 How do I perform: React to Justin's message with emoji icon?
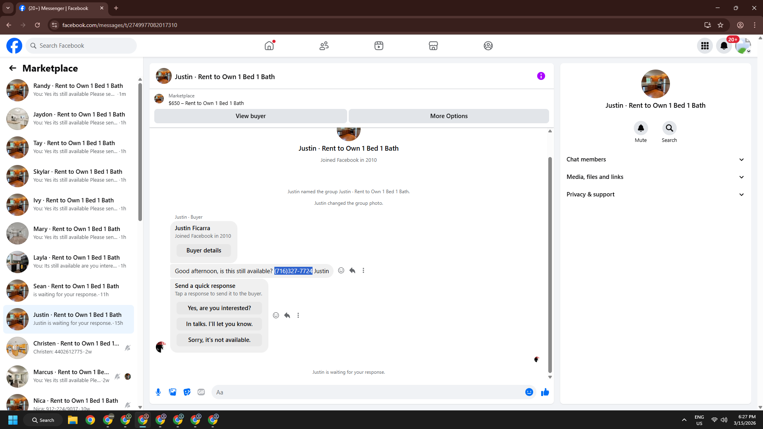(341, 270)
